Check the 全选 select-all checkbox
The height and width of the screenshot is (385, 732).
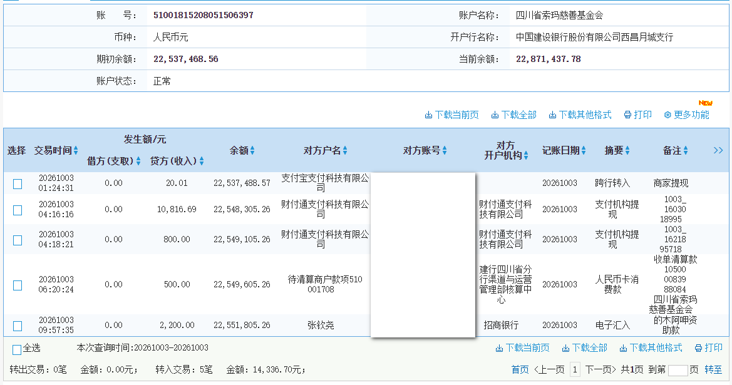[x=17, y=349]
